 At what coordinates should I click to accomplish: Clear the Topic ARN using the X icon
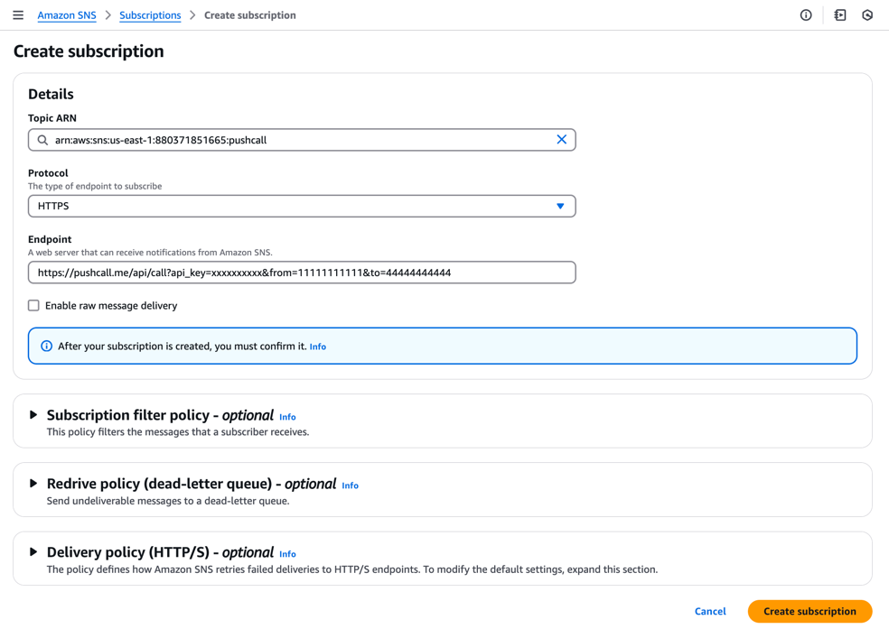561,139
